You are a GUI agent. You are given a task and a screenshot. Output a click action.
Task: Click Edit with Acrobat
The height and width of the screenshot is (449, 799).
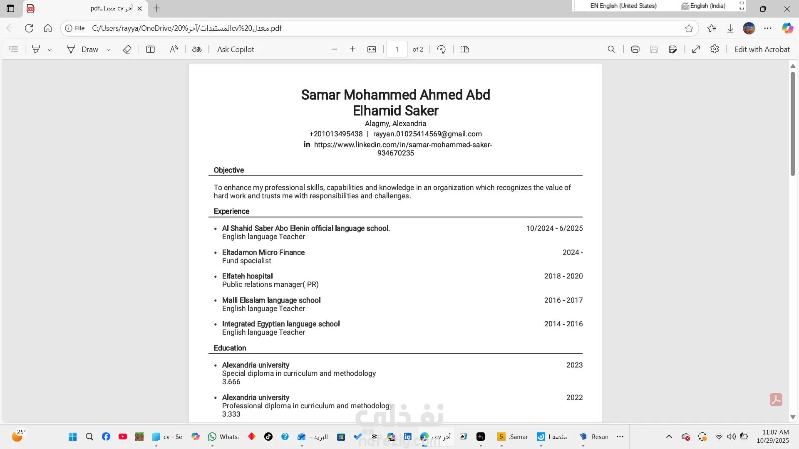click(x=762, y=49)
